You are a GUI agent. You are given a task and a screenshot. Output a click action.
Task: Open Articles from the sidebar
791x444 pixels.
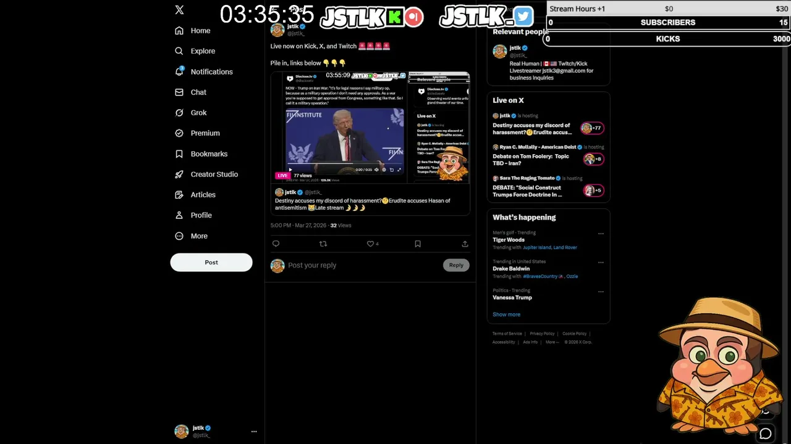coord(195,195)
